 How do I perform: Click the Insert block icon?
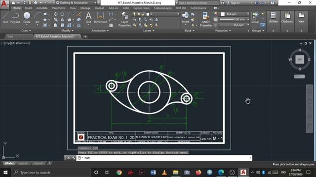pos(185,18)
